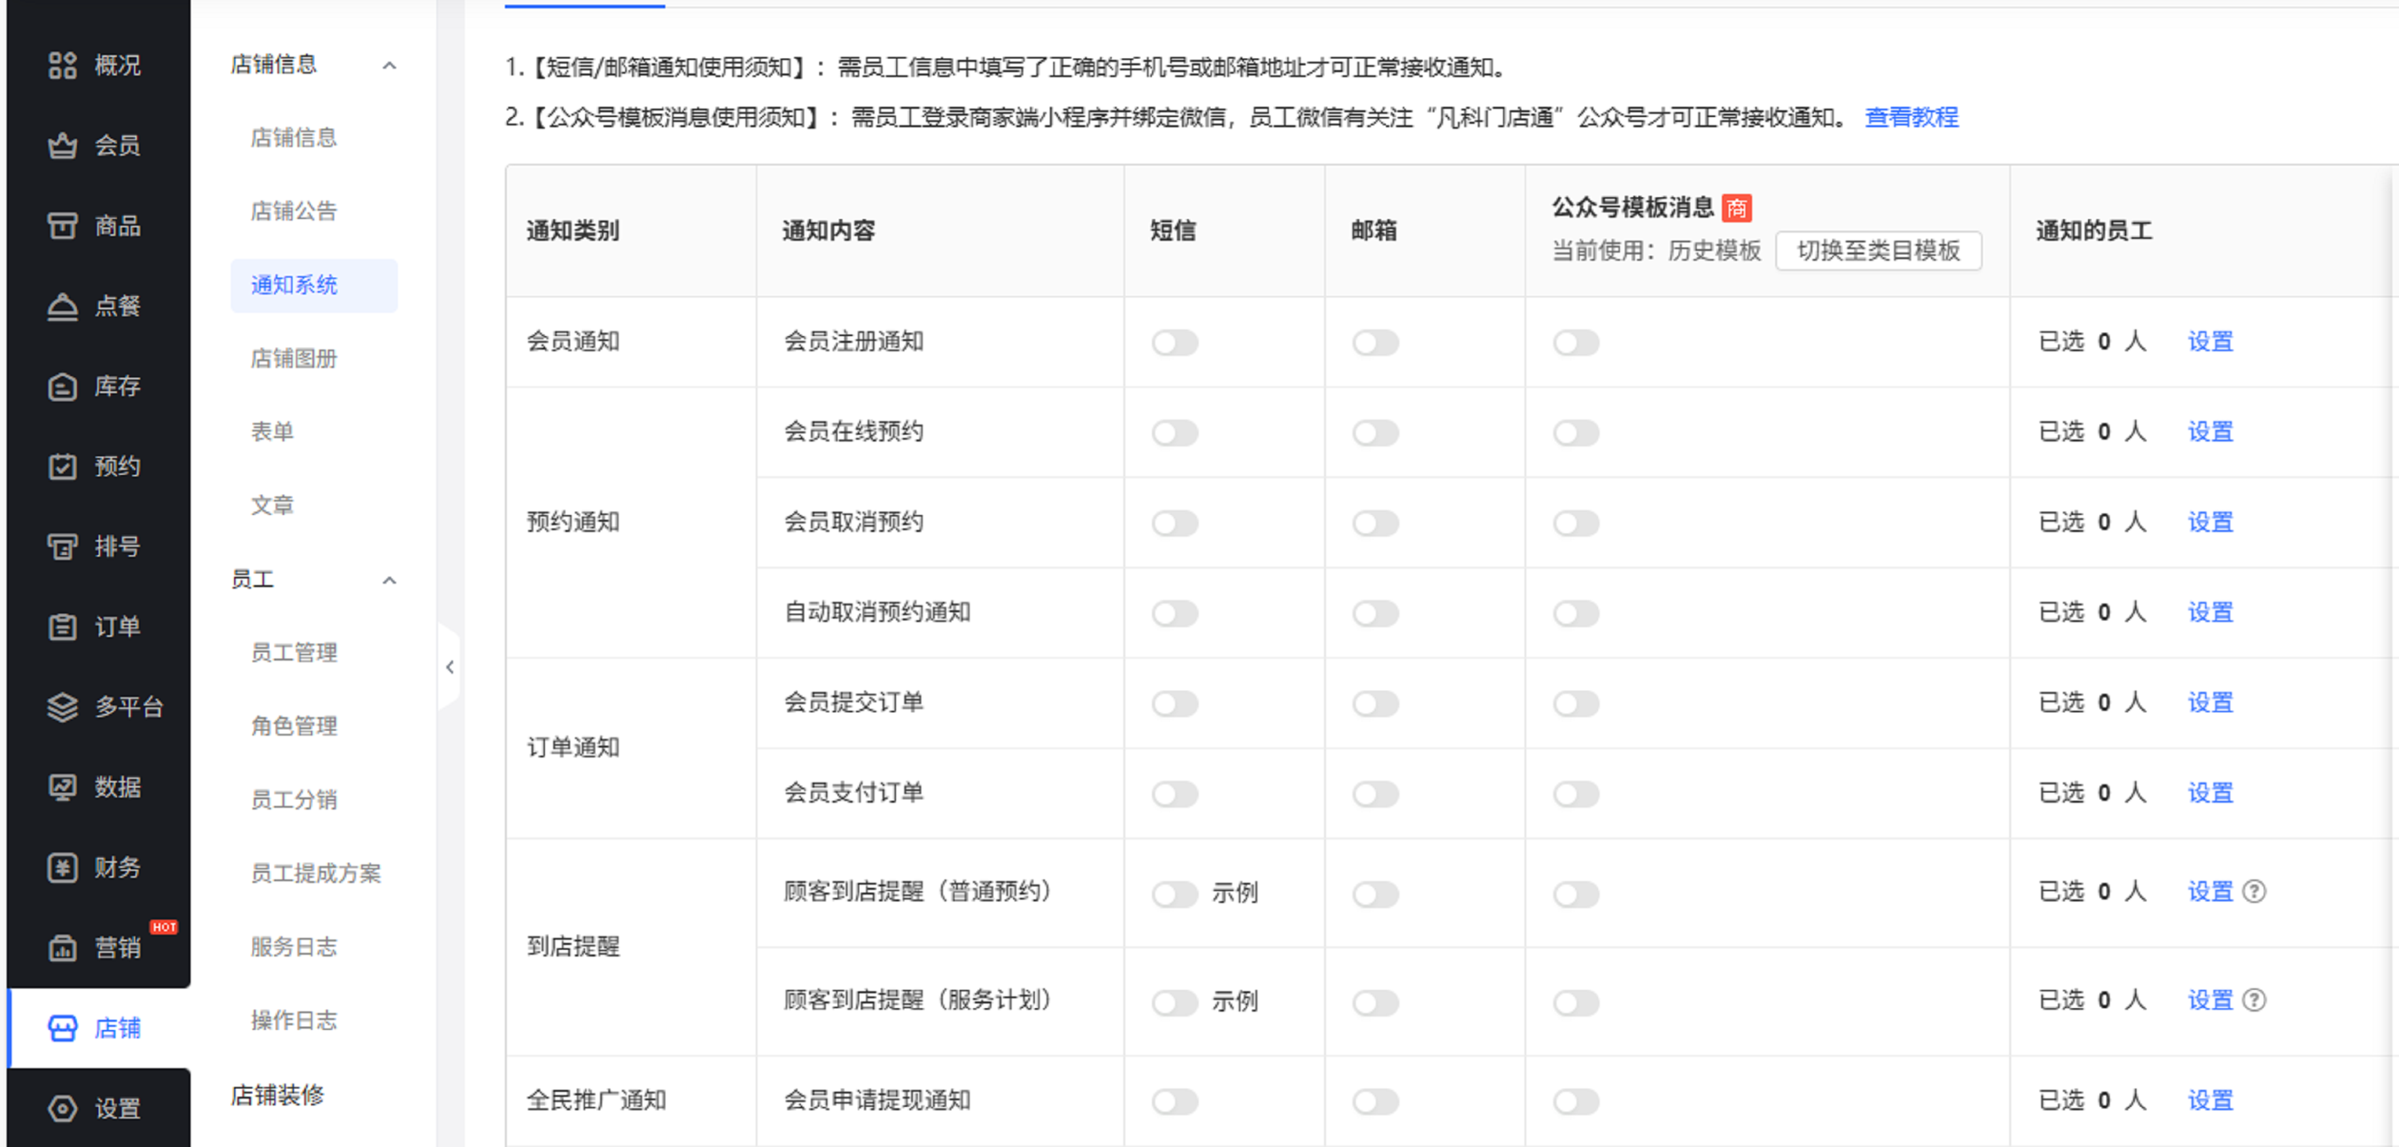Open the 概况 overview icon in sidebar
This screenshot has height=1147, width=2399.
point(63,65)
